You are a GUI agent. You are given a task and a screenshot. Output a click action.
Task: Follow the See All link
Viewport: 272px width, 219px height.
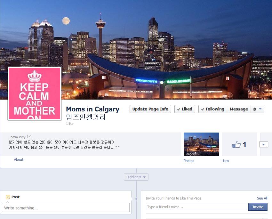point(262,198)
